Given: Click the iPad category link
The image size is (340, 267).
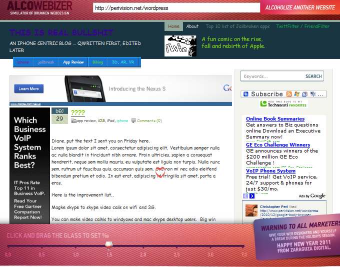Looking at the screenshot, I should coord(110,120).
